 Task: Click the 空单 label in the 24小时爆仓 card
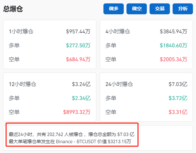111,112
